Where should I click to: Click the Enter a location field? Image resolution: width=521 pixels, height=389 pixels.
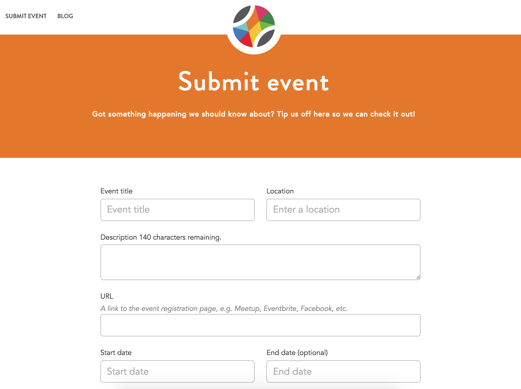(343, 210)
